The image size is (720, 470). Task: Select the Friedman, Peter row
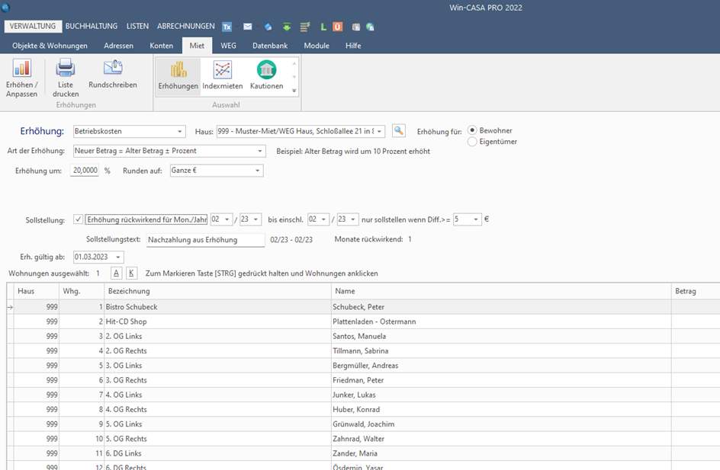tap(363, 380)
